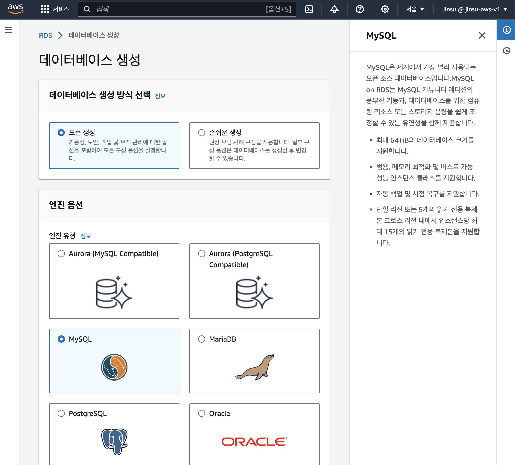Select the MySQL engine radio
The height and width of the screenshot is (465, 515).
click(x=61, y=339)
